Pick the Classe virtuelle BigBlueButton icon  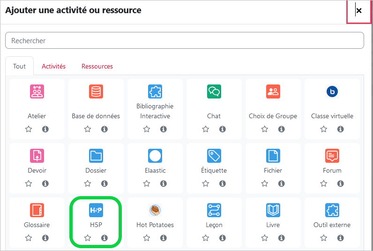click(x=332, y=91)
